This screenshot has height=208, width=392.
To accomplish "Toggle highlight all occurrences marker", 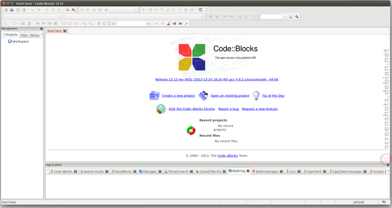I will (x=168, y=24).
